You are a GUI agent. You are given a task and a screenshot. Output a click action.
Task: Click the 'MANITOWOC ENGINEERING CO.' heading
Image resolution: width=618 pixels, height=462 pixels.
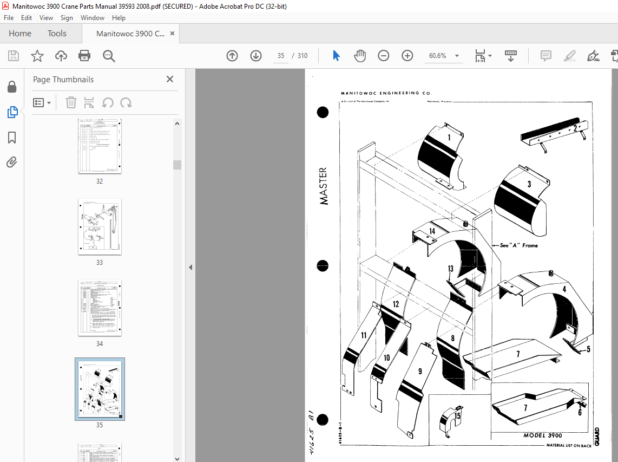pos(386,93)
